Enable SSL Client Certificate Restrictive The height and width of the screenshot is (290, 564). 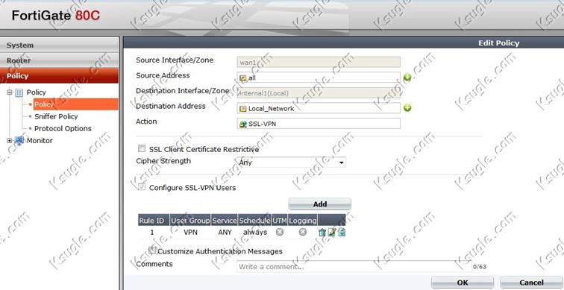pyautogui.click(x=142, y=148)
